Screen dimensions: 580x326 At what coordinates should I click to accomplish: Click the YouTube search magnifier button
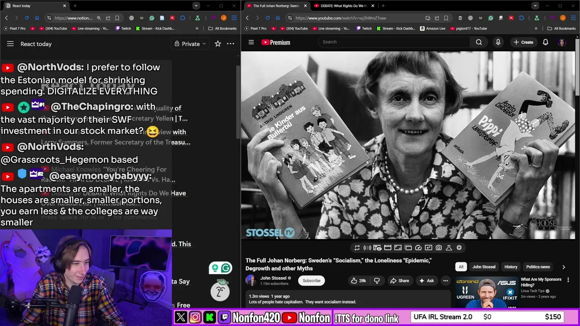pyautogui.click(x=479, y=42)
